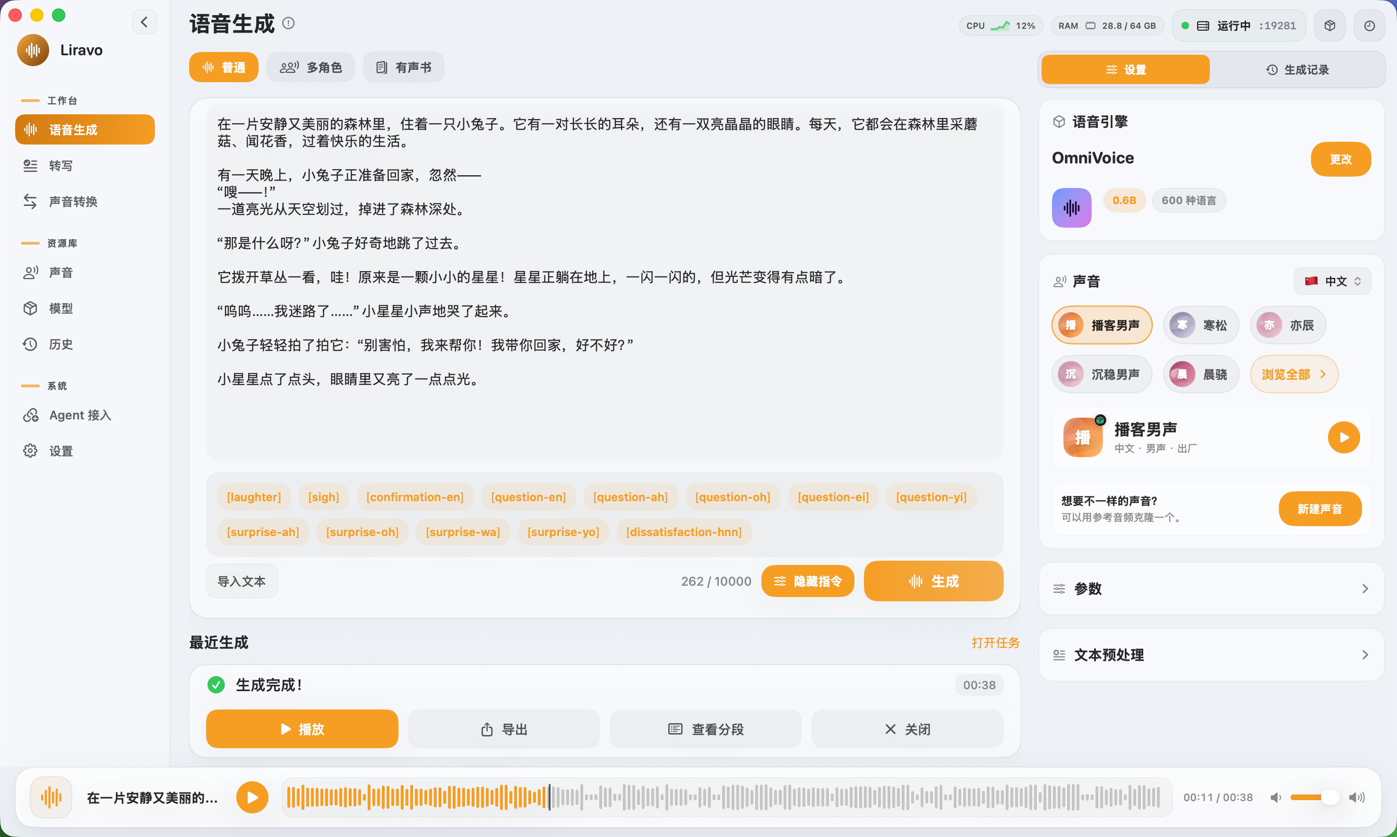Screen dimensions: 1397x837
Task: Select the 亦辰 voice chip
Action: pyautogui.click(x=1287, y=325)
